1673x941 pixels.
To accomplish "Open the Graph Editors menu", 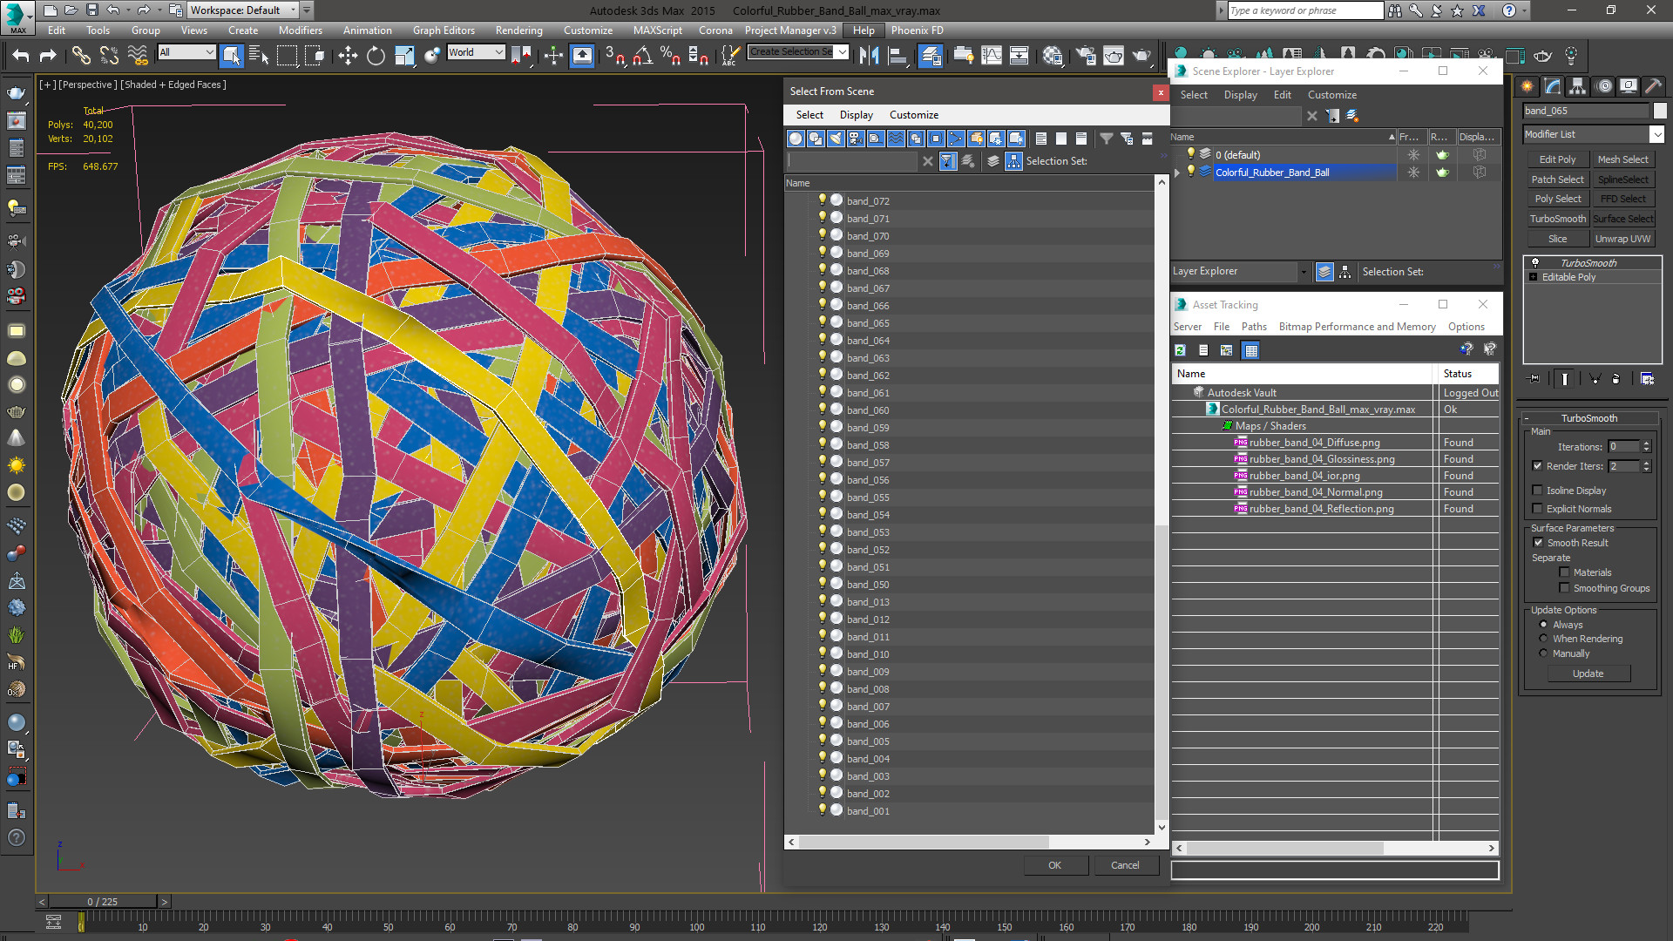I will coord(444,30).
